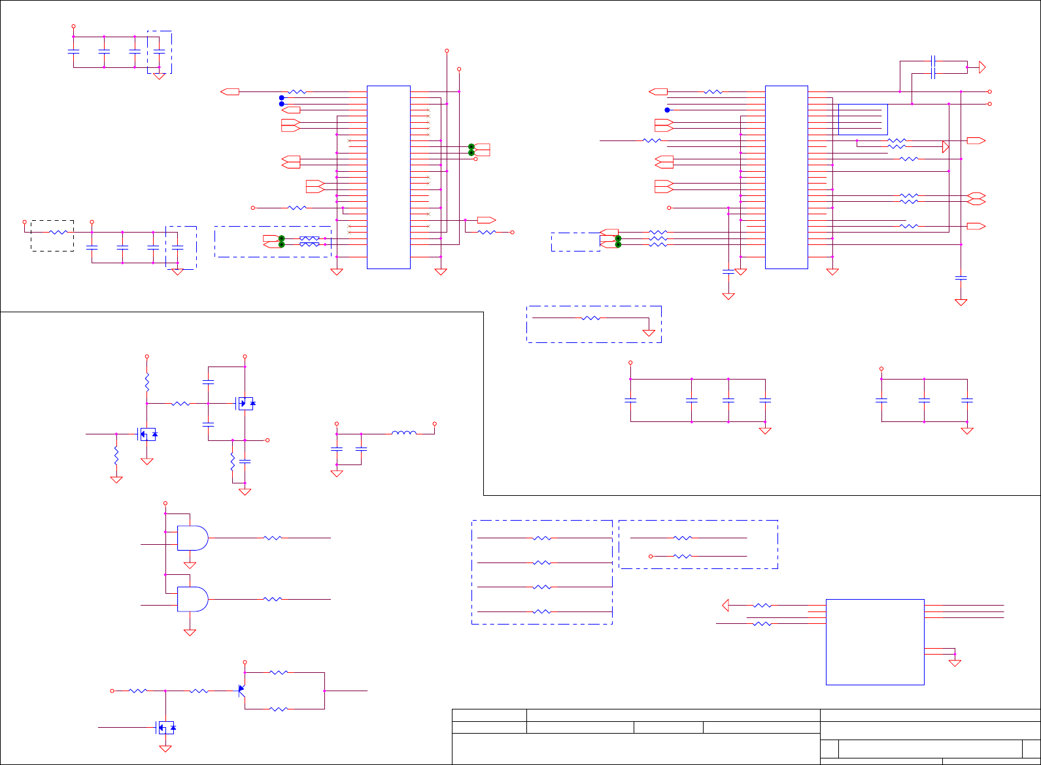Click the resistor between the two MOSFET stages
The image size is (1041, 765).
click(x=180, y=404)
